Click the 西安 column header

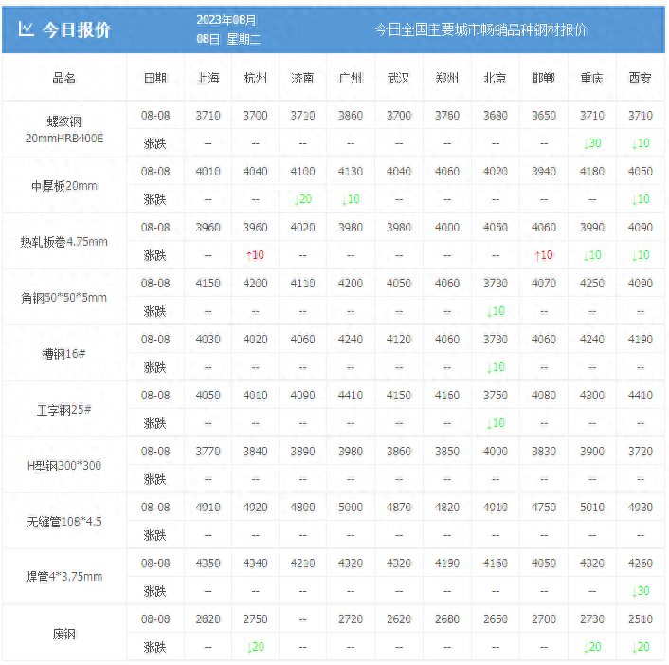point(641,78)
